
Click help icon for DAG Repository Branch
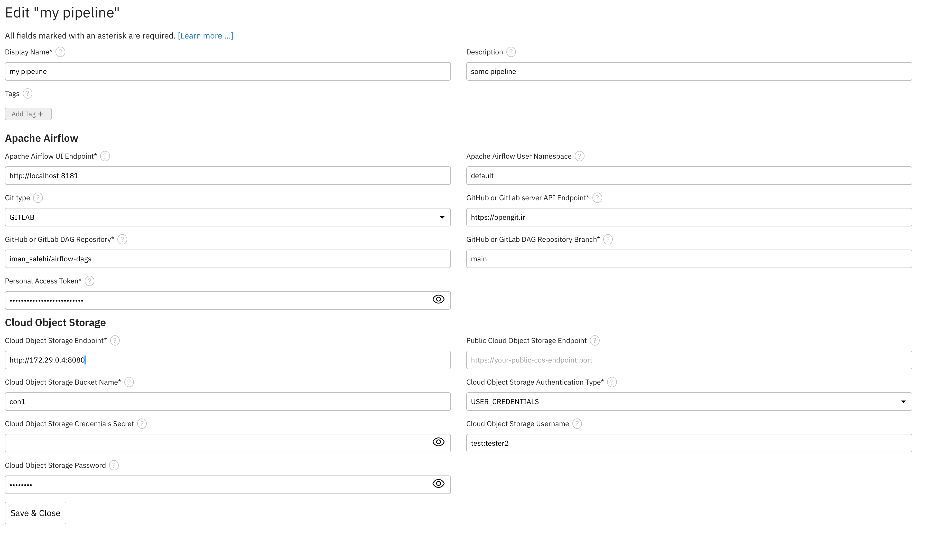tap(608, 239)
